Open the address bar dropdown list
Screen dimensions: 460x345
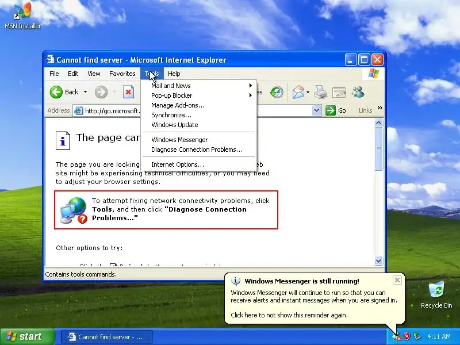pos(316,110)
